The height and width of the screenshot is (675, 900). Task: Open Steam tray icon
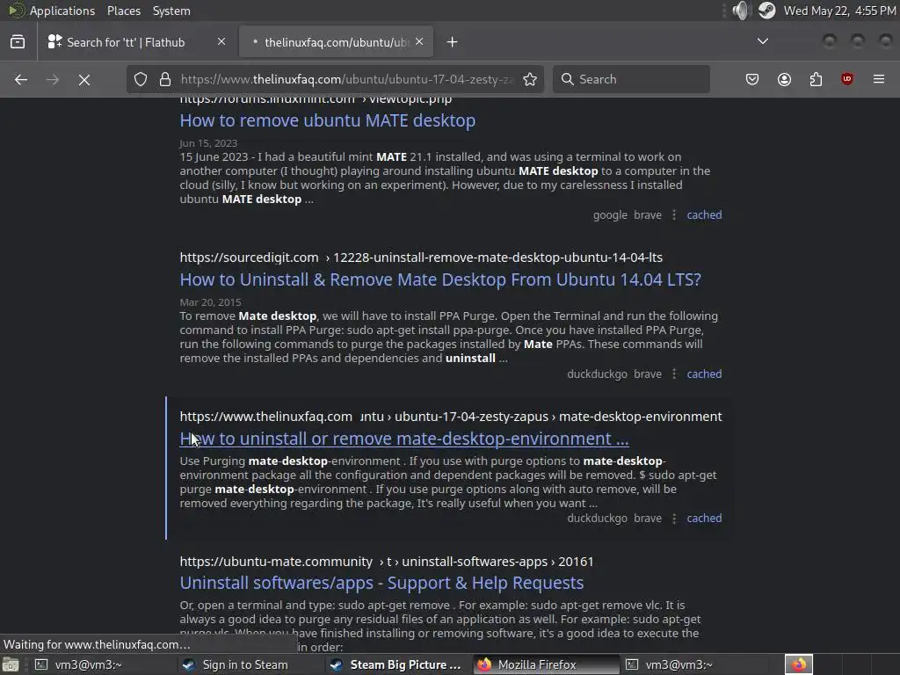coord(766,11)
